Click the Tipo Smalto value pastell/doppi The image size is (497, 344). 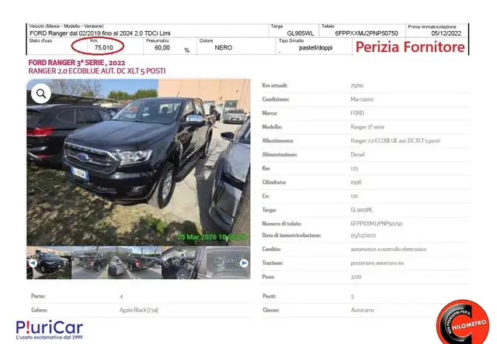tap(315, 48)
